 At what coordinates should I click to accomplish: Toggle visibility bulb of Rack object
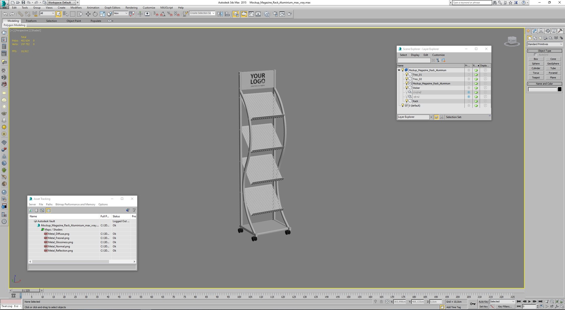[x=407, y=101]
